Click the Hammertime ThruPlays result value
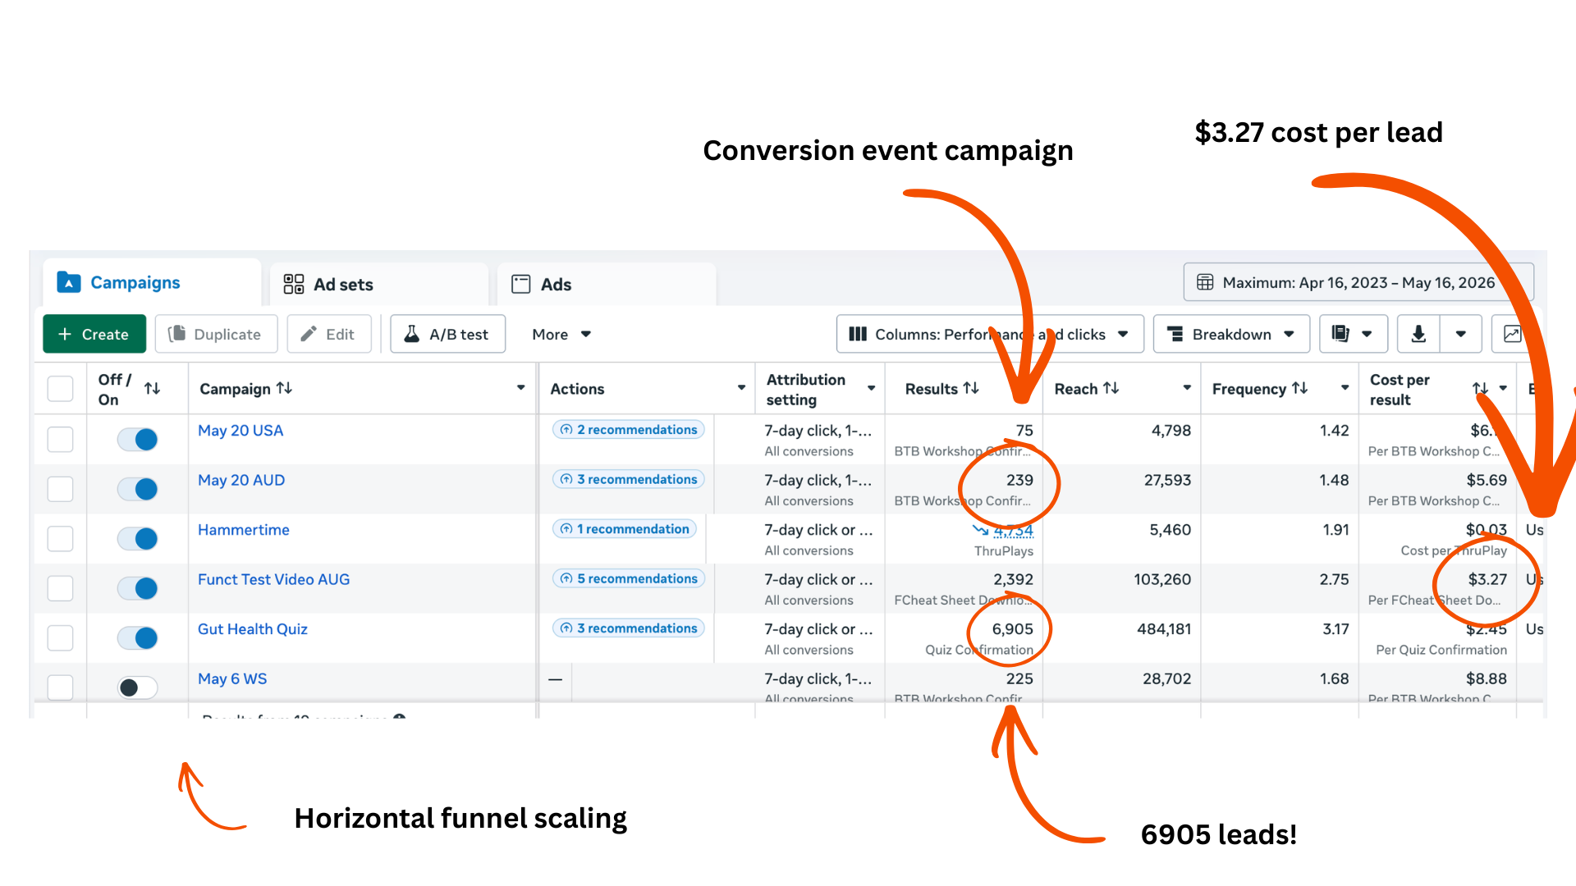This screenshot has width=1576, height=886. pyautogui.click(x=1013, y=530)
